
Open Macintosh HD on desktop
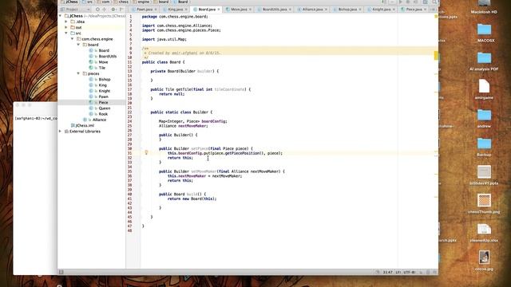pyautogui.click(x=484, y=7)
